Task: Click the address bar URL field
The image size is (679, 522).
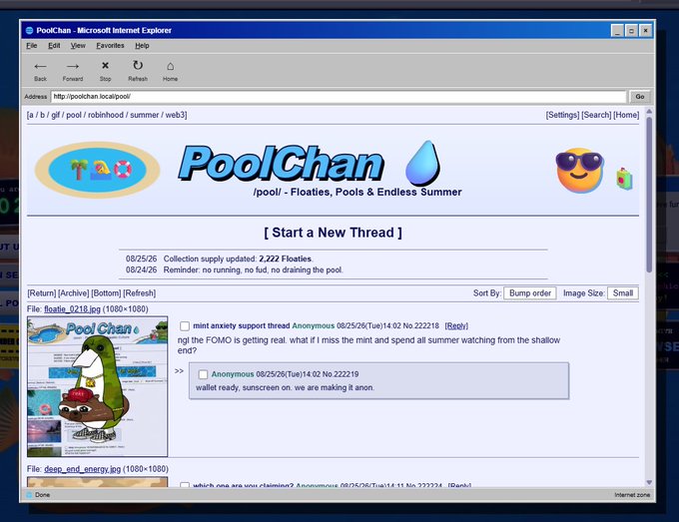Action: tap(339, 97)
